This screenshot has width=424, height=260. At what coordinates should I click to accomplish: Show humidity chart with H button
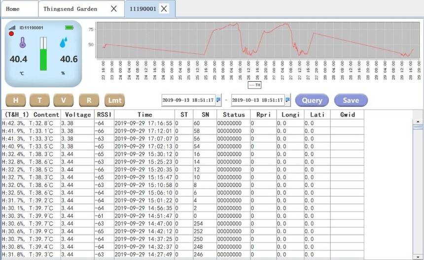tap(16, 100)
